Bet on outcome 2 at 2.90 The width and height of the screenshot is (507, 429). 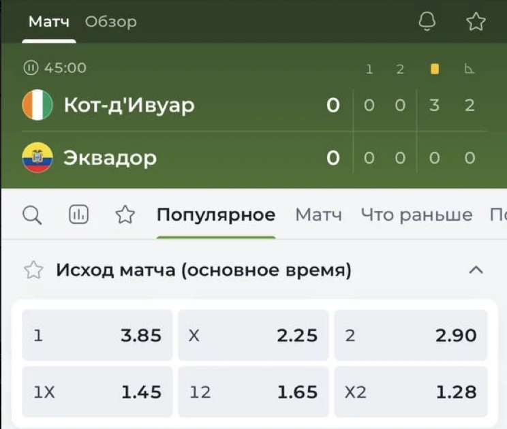pos(411,335)
